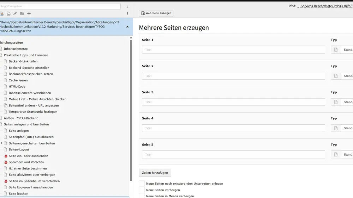Click the hidden page icon for Speichern und Vorschau
Viewport: 353px width, 198px height.
6,162
